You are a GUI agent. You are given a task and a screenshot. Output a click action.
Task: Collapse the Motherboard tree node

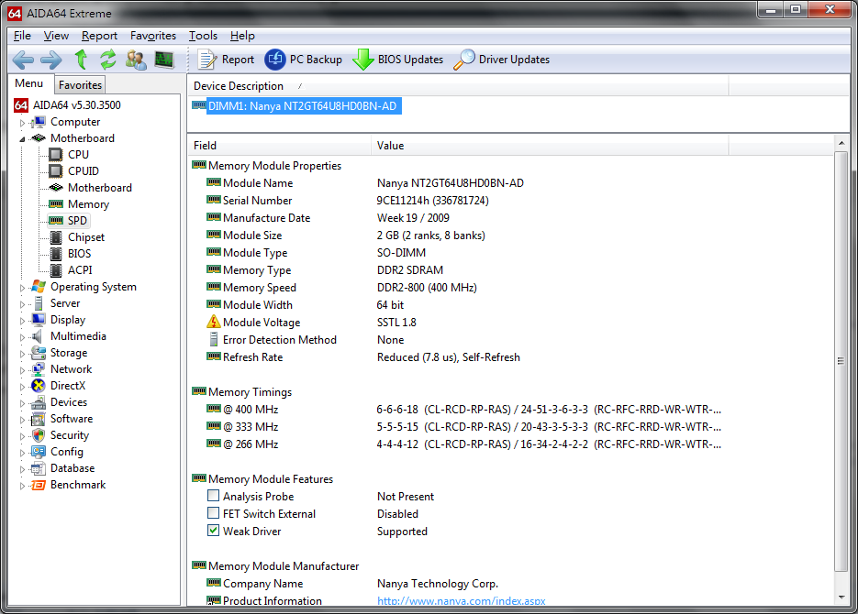click(22, 139)
